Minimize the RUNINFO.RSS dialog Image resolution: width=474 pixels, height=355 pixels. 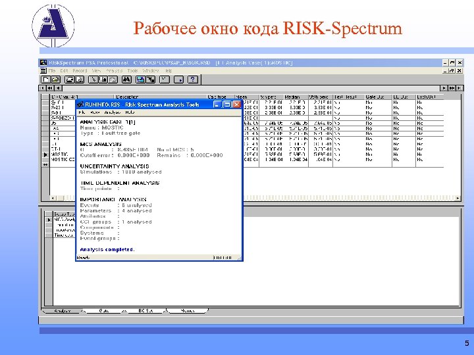click(x=217, y=105)
